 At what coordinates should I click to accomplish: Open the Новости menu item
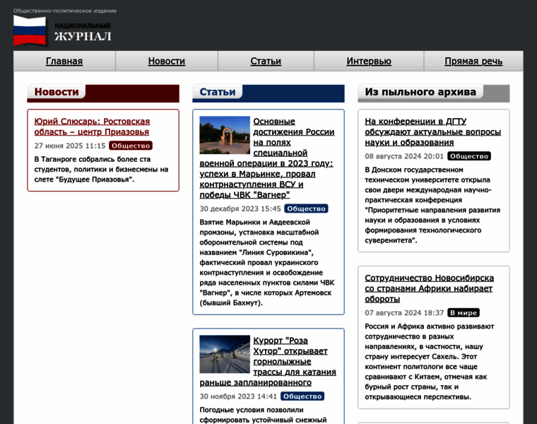pos(167,61)
